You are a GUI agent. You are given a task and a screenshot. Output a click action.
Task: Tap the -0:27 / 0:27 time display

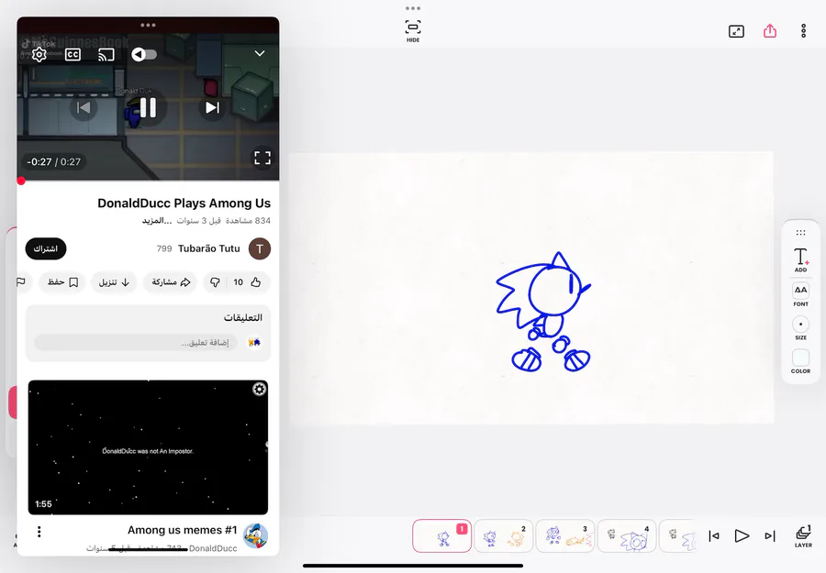tap(54, 161)
